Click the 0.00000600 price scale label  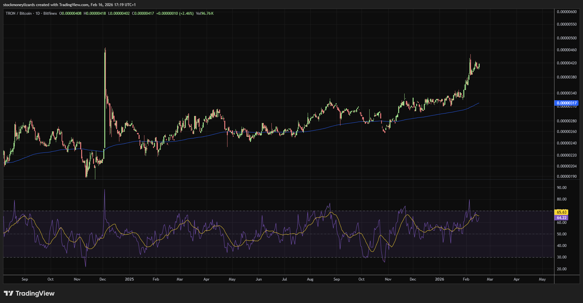tap(566, 12)
